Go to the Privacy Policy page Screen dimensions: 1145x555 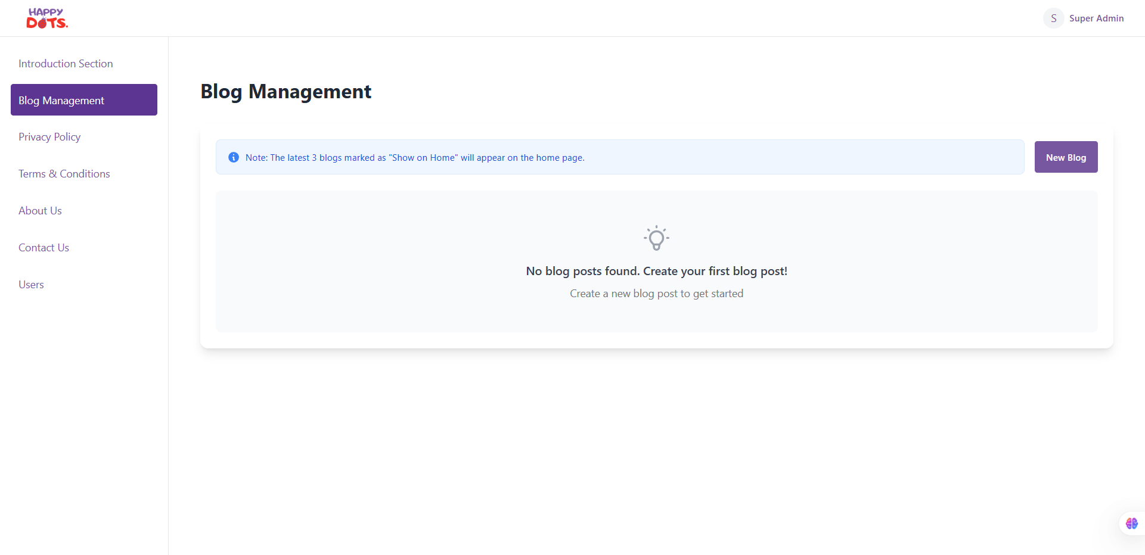(49, 137)
